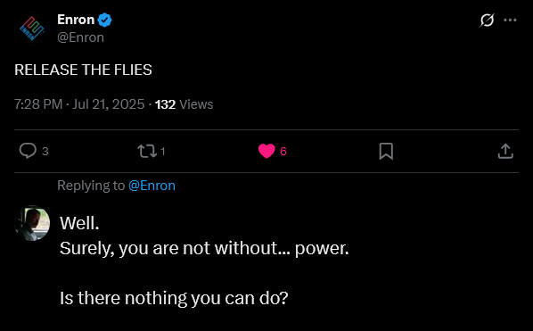
Task: Click the repost arrows icon
Action: coord(147,152)
